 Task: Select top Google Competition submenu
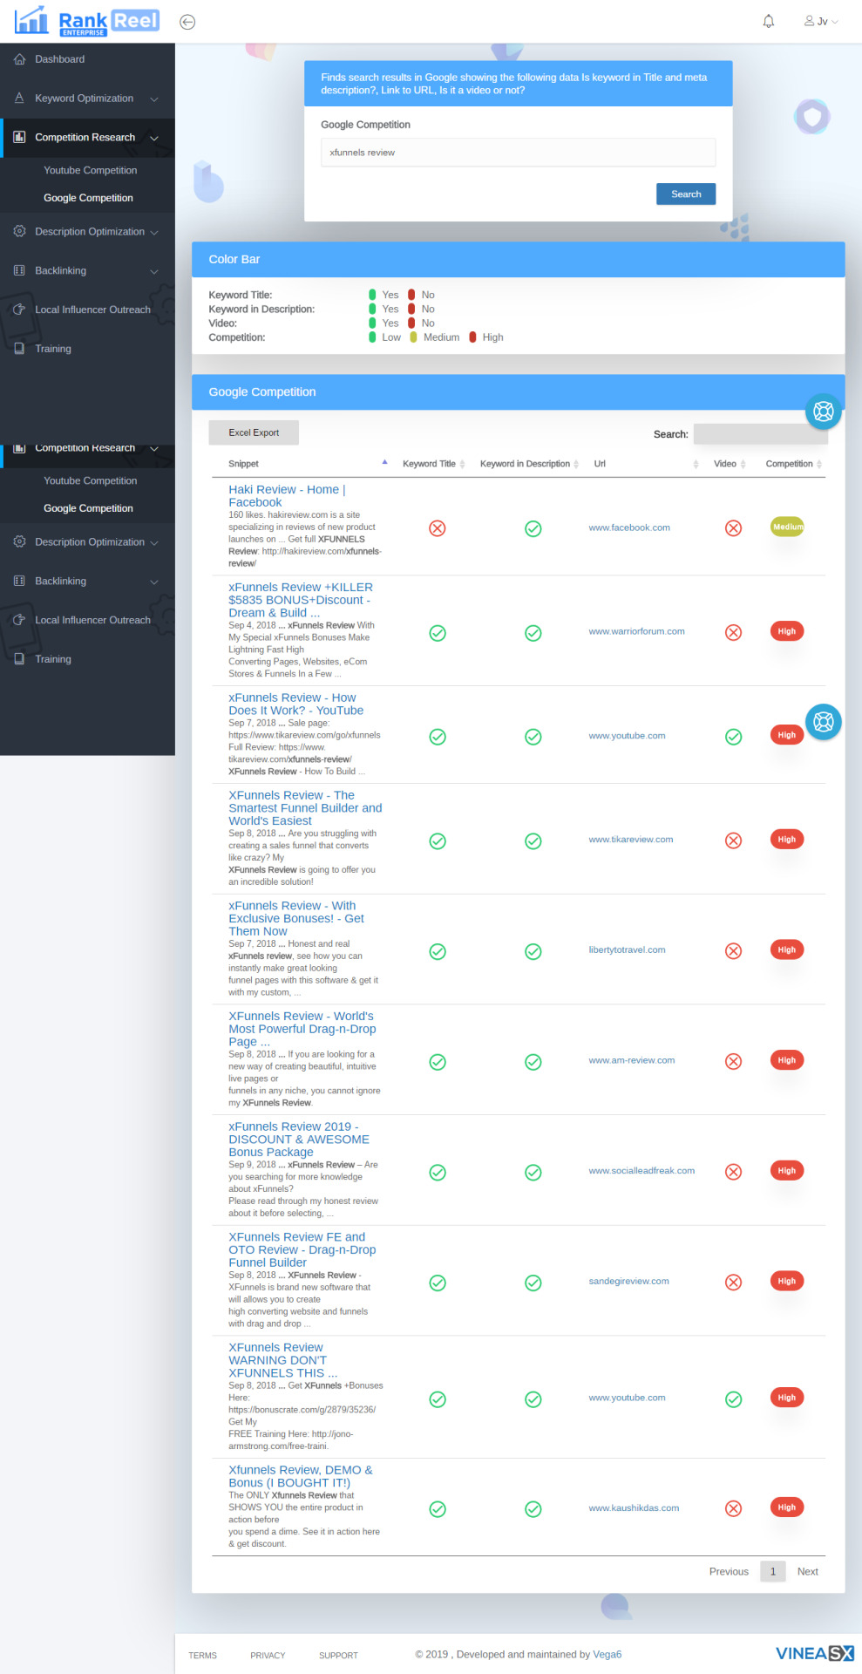click(88, 198)
